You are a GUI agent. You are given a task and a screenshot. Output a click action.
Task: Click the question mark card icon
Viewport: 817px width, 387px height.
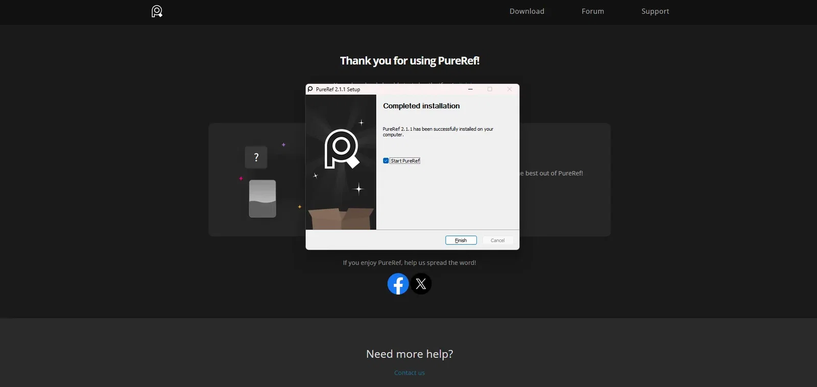click(256, 157)
